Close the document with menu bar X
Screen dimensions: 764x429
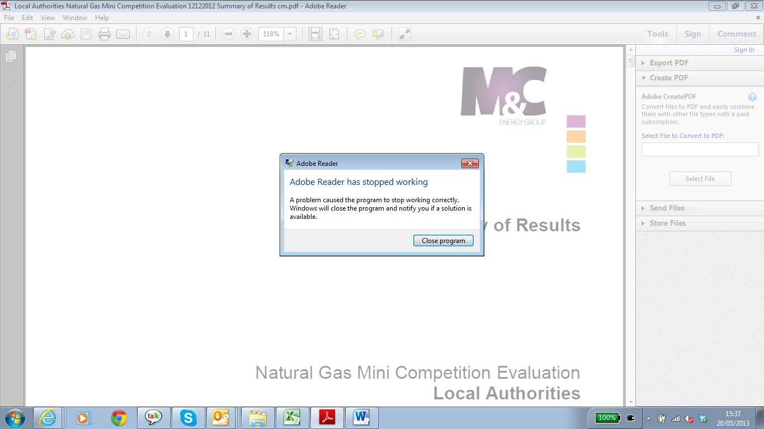coord(758,18)
